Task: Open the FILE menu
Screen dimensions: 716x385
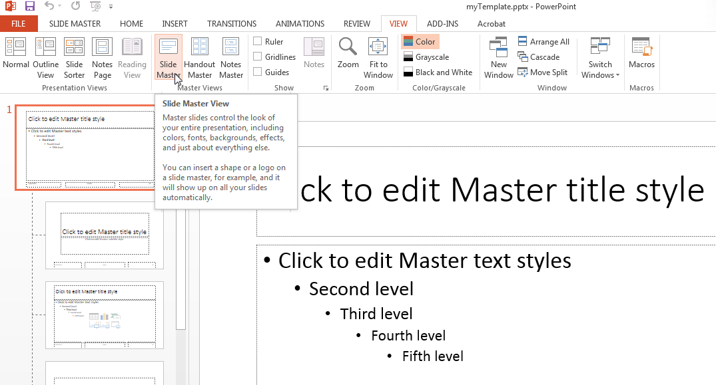Action: [x=19, y=23]
